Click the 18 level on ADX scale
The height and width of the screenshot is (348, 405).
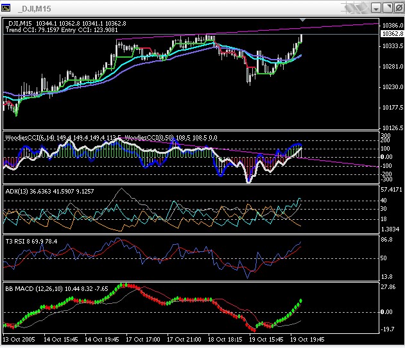click(x=384, y=219)
